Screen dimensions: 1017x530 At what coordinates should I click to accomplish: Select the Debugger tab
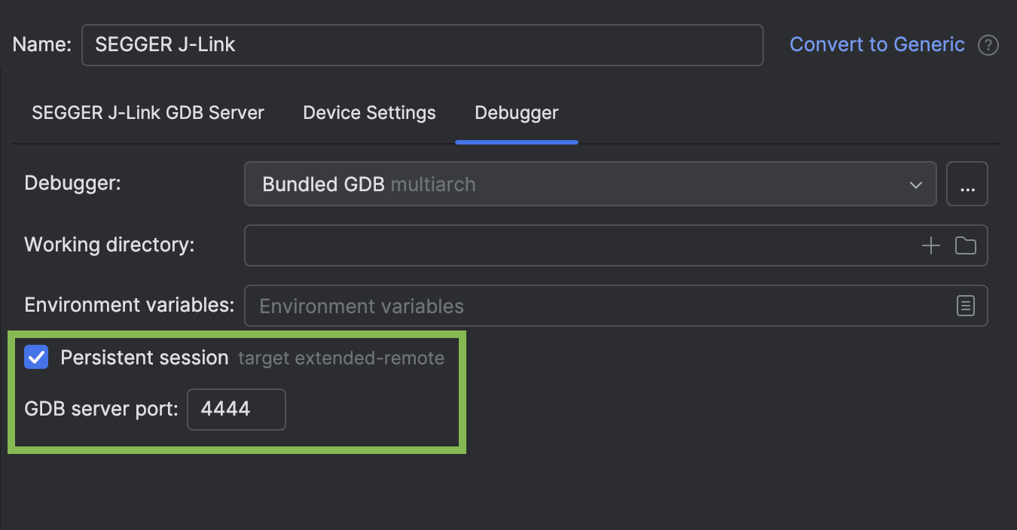(x=516, y=112)
